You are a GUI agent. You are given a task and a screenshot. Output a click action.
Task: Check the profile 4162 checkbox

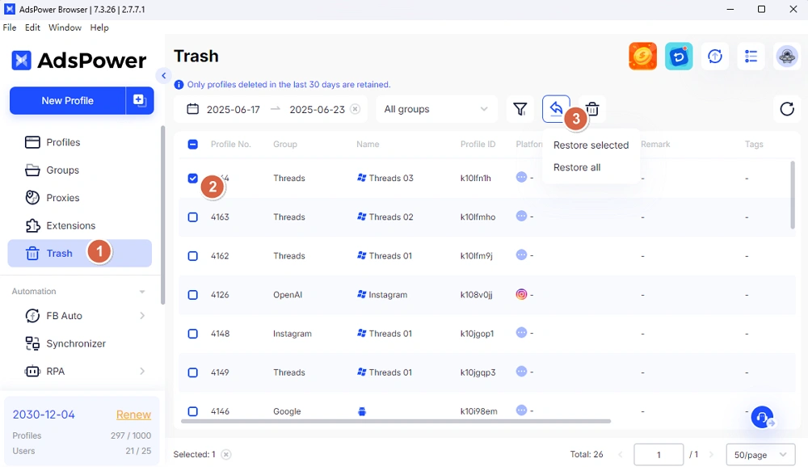(x=193, y=255)
